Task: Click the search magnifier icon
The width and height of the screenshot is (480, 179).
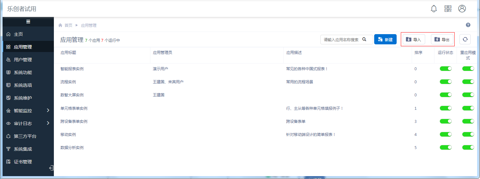Action: click(x=364, y=40)
